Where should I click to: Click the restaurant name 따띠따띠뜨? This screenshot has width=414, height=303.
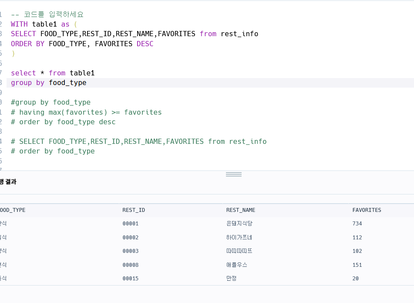pyautogui.click(x=239, y=251)
